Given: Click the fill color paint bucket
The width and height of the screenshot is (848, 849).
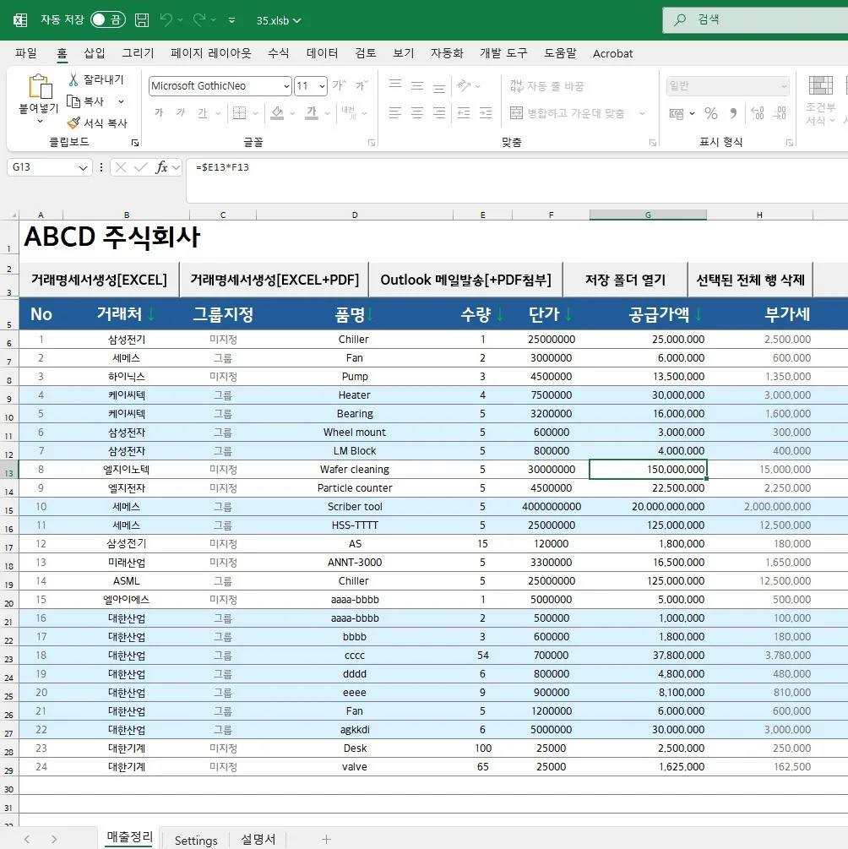Looking at the screenshot, I should pos(276,113).
